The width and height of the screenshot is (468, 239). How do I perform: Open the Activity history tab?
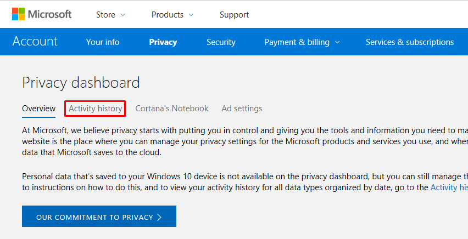coord(95,109)
